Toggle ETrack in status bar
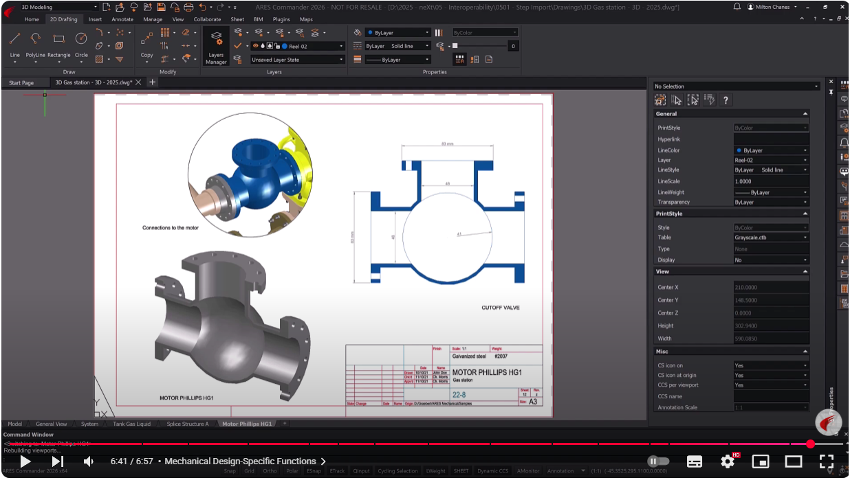The height and width of the screenshot is (480, 850). point(337,471)
